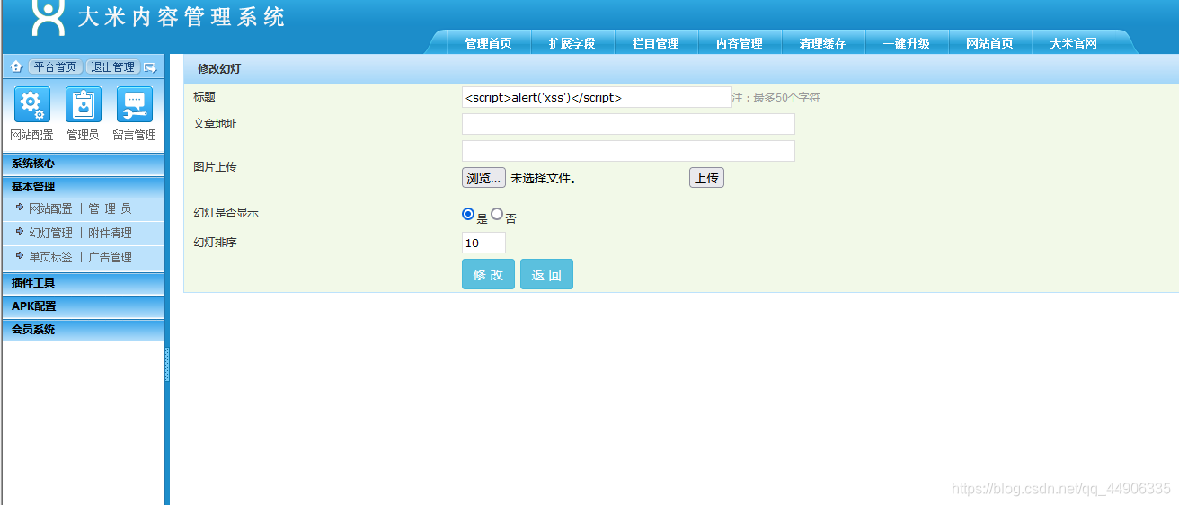Click the exit arrow icon beside 退出管理
The image size is (1179, 505).
click(x=150, y=67)
